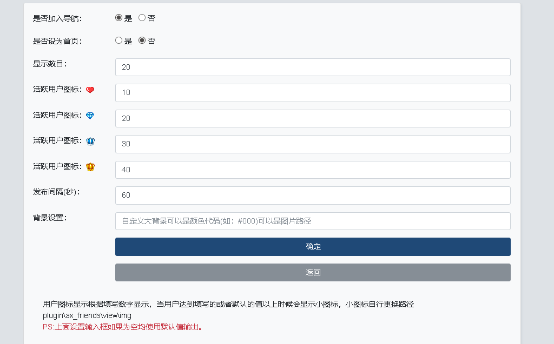
Task: Click the diamond icon threshold field containing 20
Action: pos(313,118)
